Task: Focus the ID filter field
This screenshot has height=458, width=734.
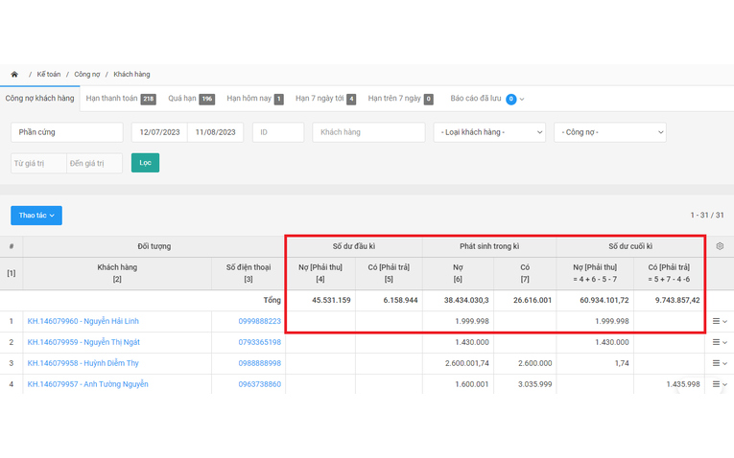Action: pos(278,132)
